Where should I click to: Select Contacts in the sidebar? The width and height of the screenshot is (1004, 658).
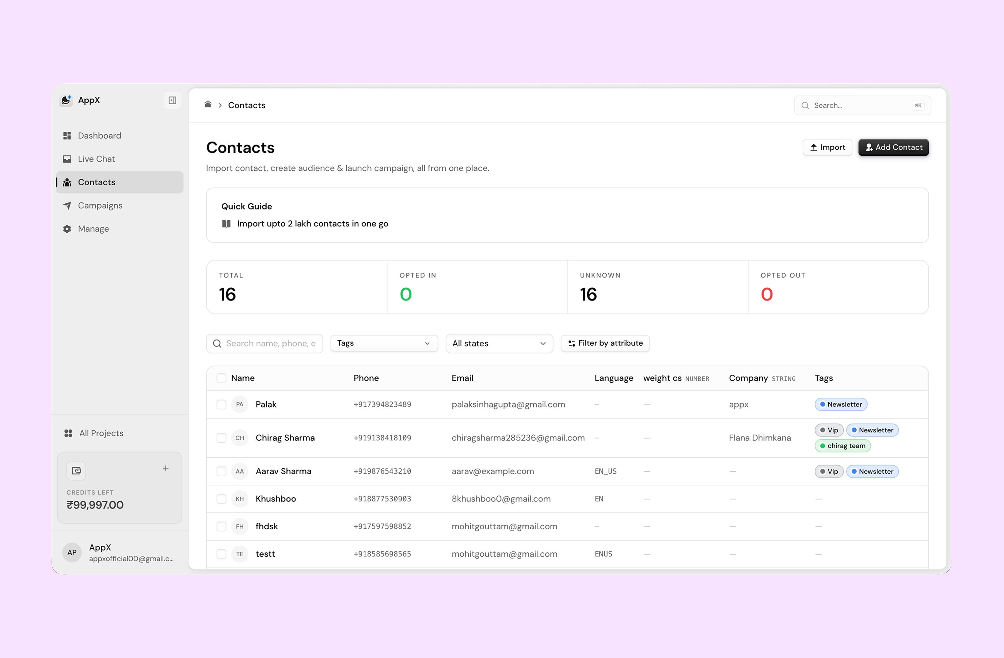click(x=120, y=182)
